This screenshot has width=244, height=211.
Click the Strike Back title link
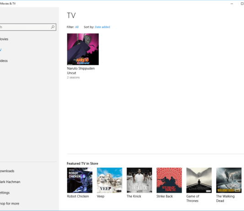click(164, 196)
